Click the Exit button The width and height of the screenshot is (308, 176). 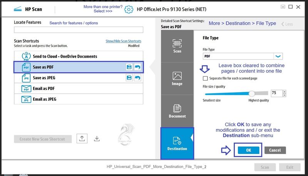coord(290,167)
